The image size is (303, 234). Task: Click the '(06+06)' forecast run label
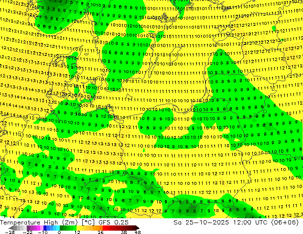coord(285,223)
